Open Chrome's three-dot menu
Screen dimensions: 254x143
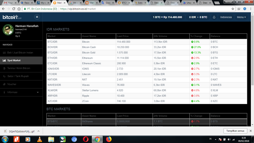tap(251, 9)
